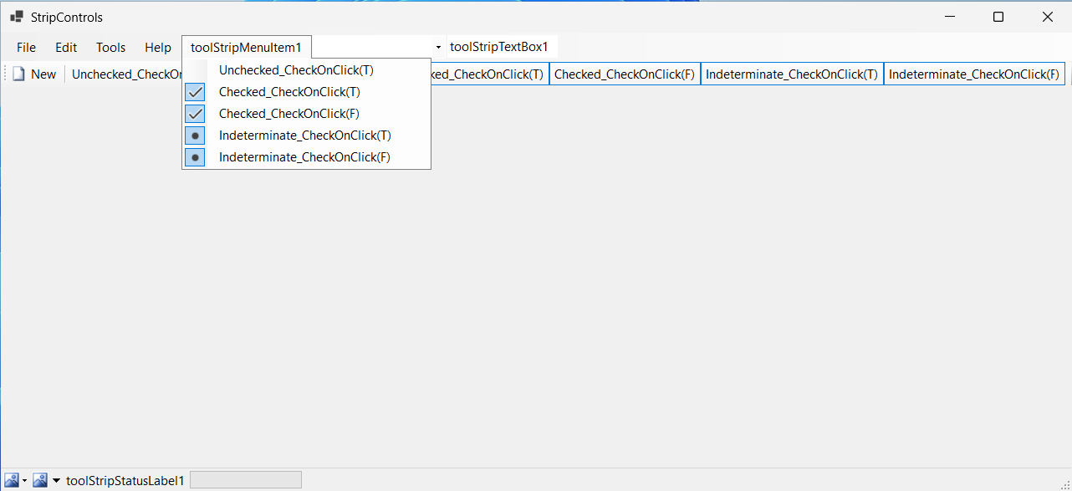The image size is (1072, 491).
Task: Click the second image icon in the status bar
Action: coord(39,479)
